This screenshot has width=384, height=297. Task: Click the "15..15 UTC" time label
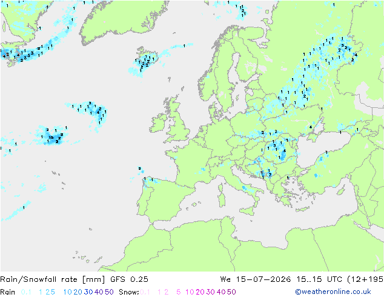click(319, 279)
